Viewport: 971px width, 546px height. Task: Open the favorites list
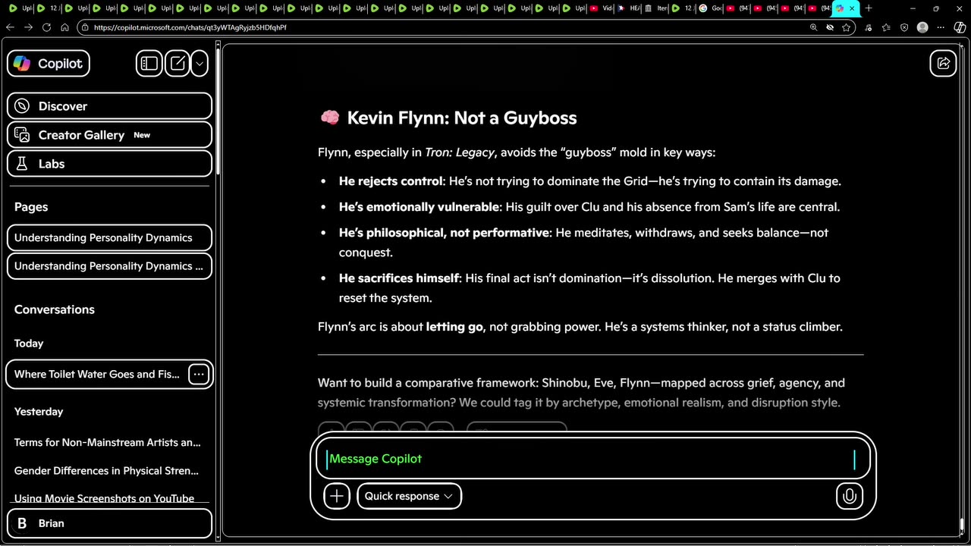(x=886, y=27)
